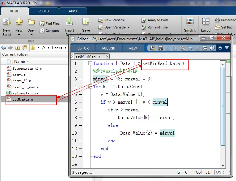Click Run and Time button

[x=155, y=27]
